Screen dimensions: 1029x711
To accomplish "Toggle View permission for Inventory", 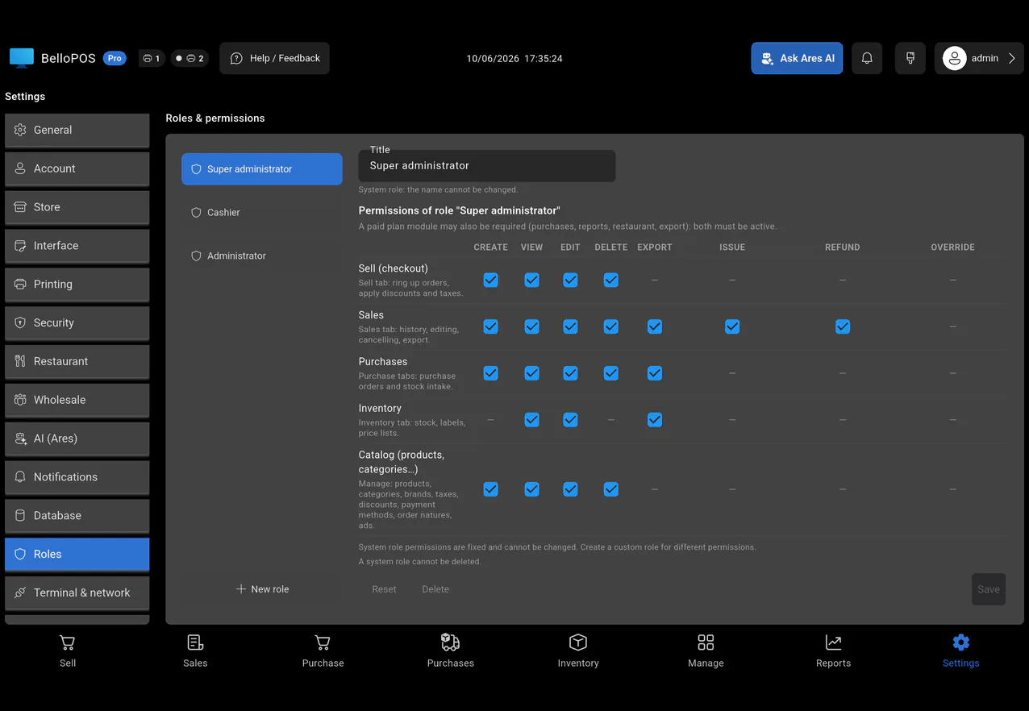I will [x=531, y=420].
